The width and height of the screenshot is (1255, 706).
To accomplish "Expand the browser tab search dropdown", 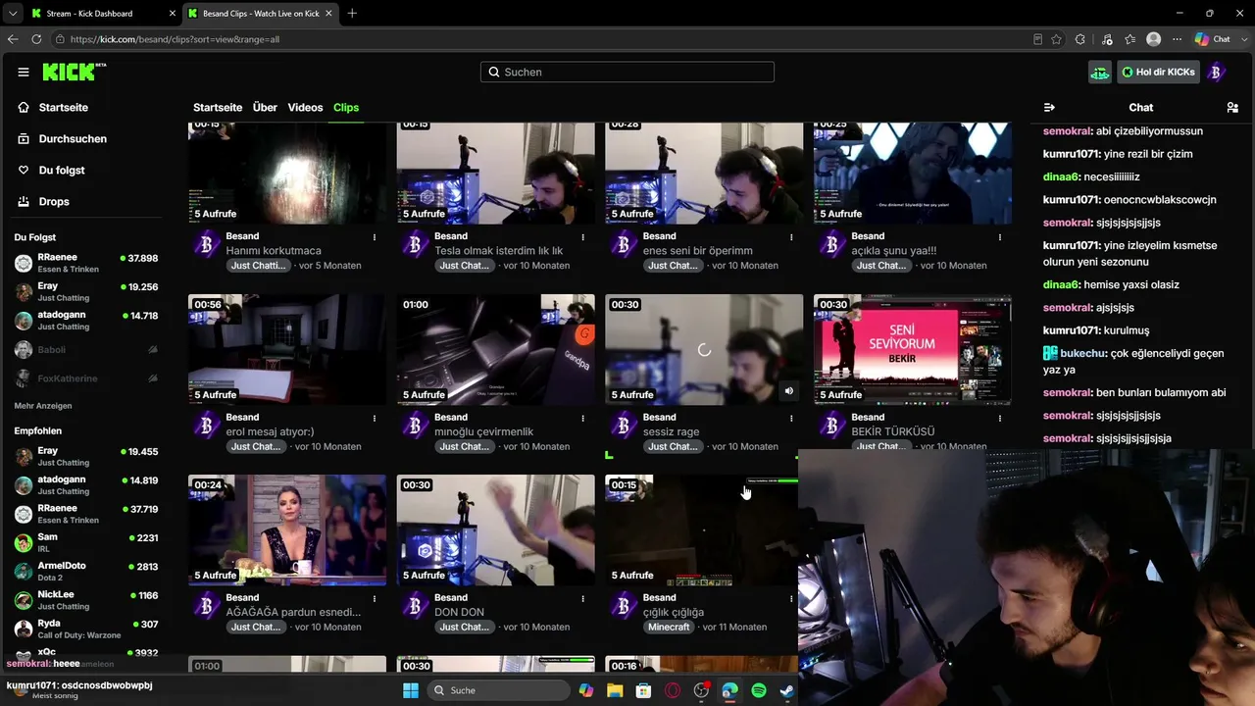I will (13, 13).
